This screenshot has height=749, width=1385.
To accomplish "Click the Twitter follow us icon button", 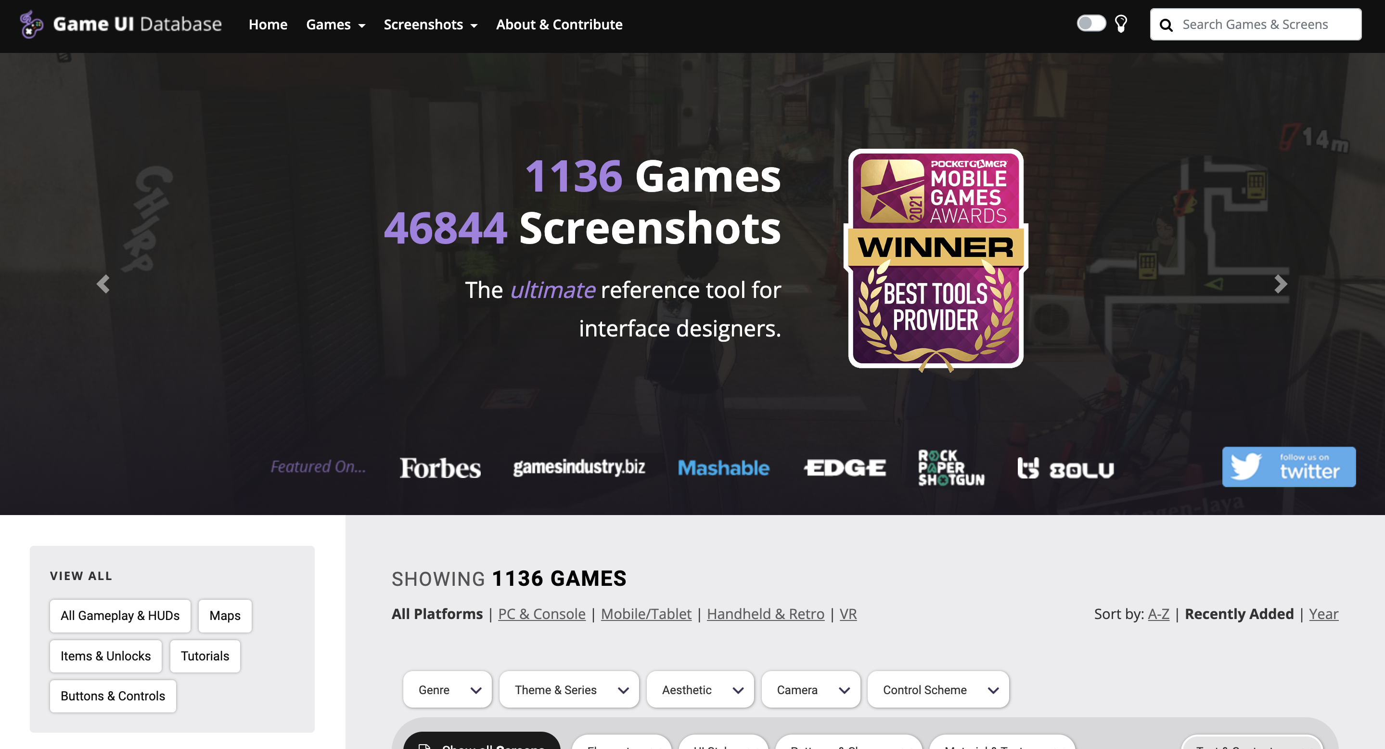I will (1289, 467).
